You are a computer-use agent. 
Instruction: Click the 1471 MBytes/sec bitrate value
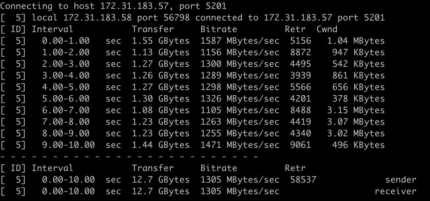point(240,145)
